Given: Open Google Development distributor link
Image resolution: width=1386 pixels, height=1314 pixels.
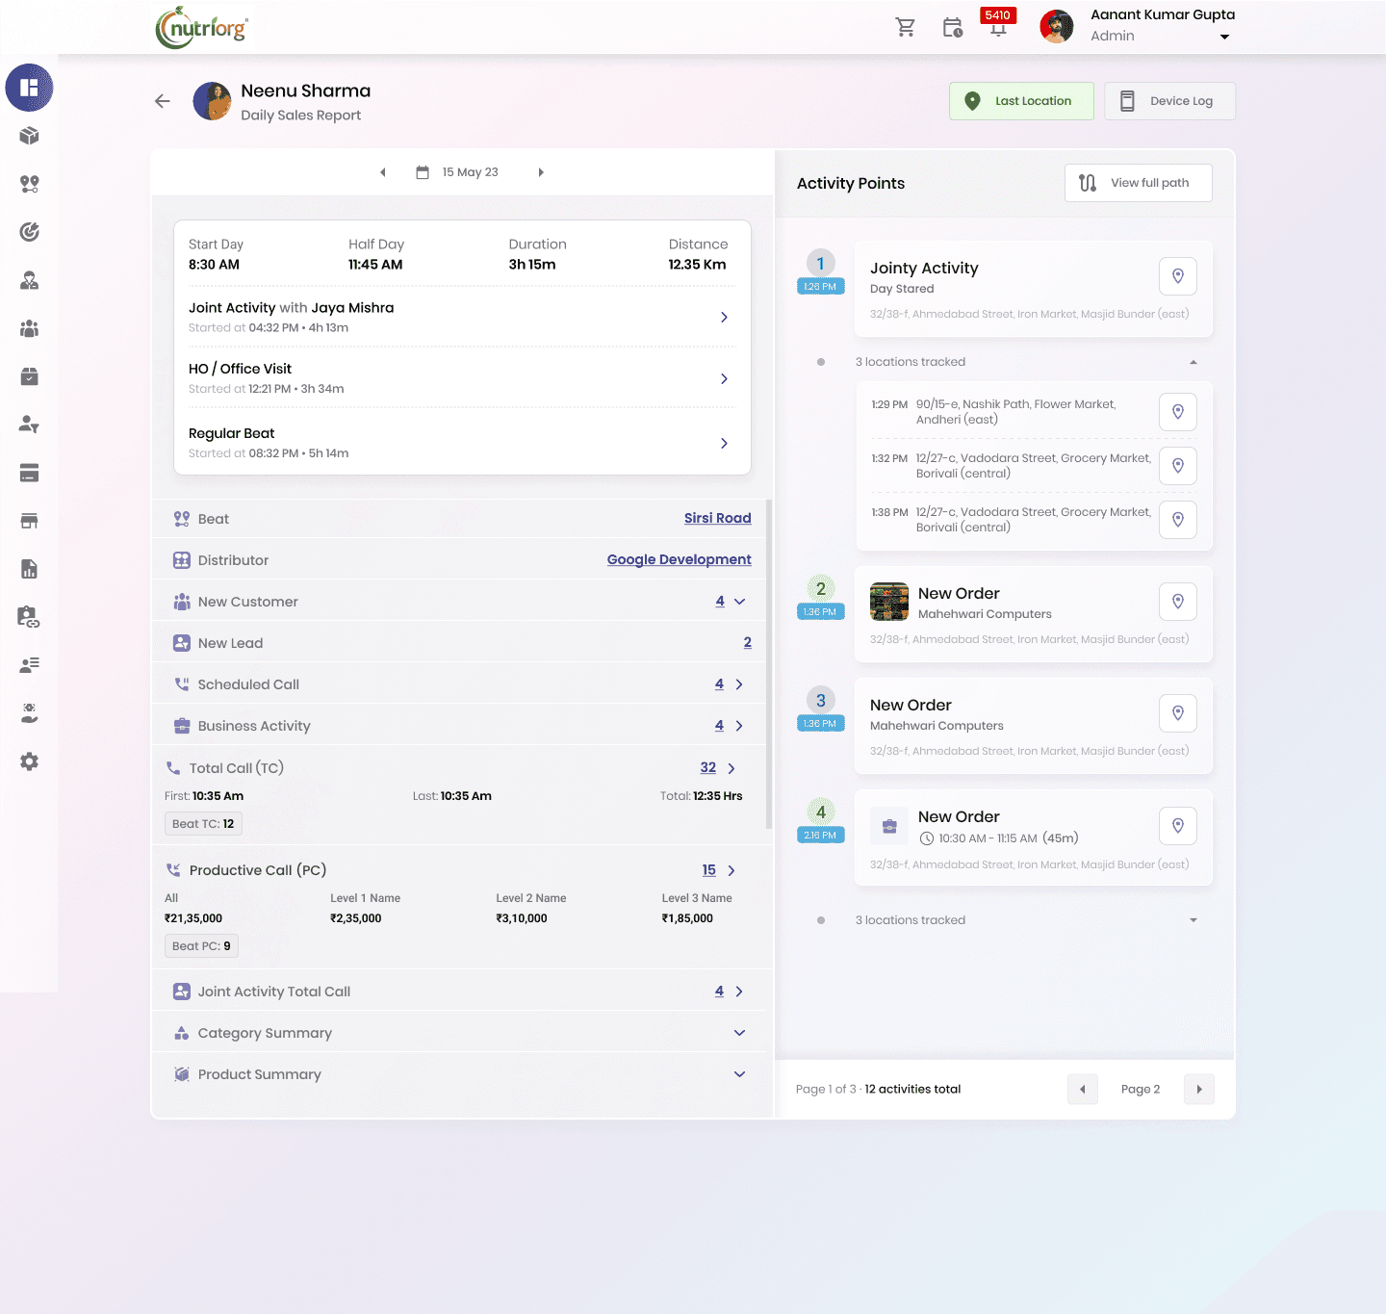Looking at the screenshot, I should [680, 559].
